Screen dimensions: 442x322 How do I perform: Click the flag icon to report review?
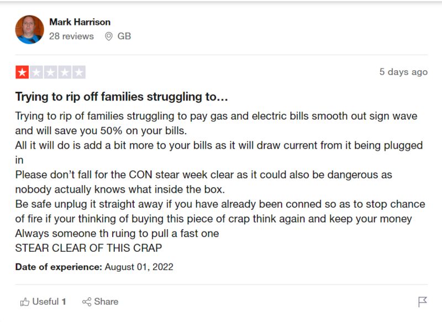coord(422,301)
